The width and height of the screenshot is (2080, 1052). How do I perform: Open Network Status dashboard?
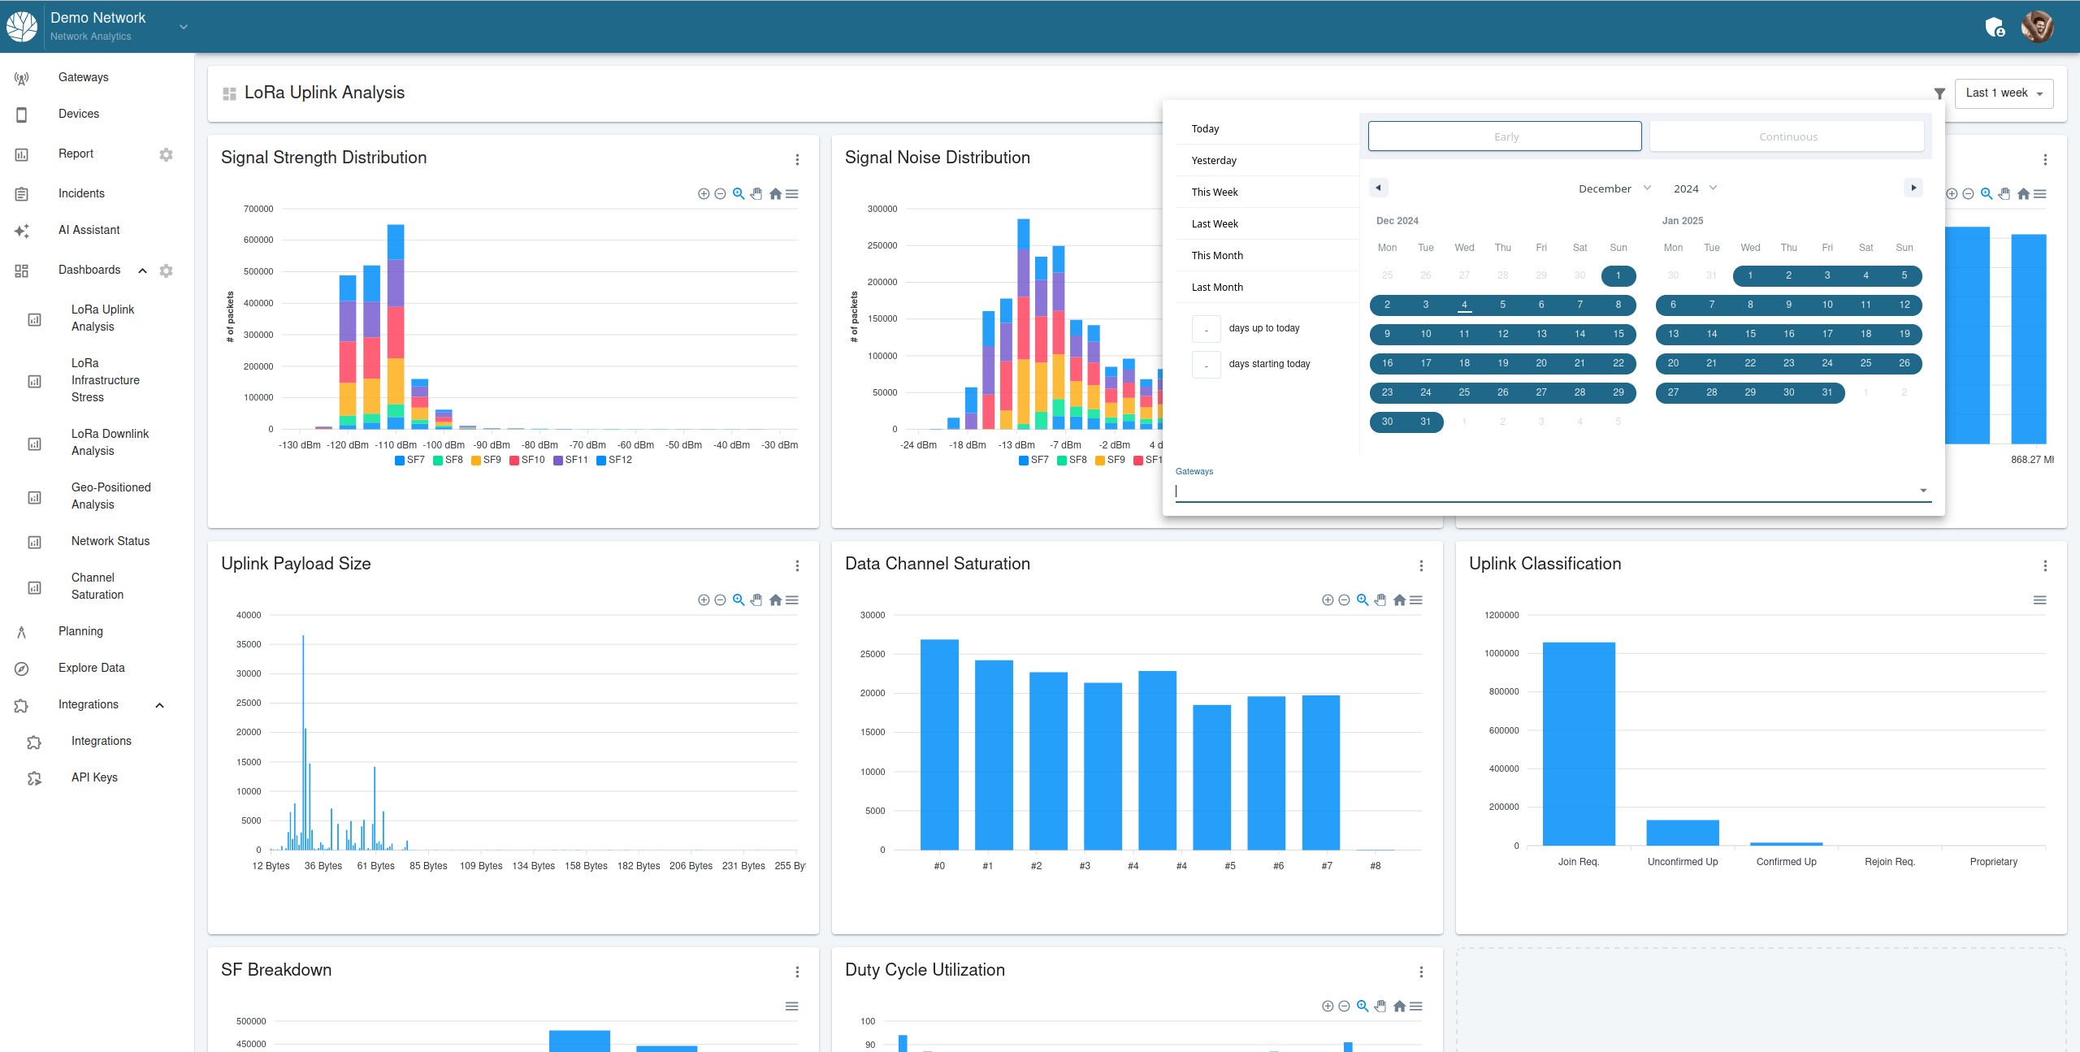tap(110, 541)
